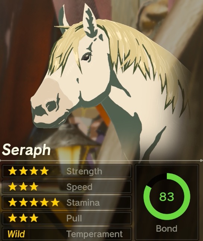The height and width of the screenshot is (241, 203).
Task: Click the first Stamina star
Action: (x=13, y=202)
